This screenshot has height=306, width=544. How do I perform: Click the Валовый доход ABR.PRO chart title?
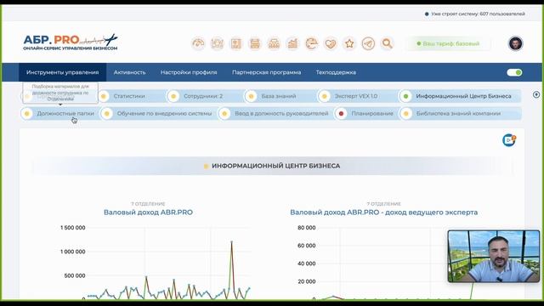pyautogui.click(x=148, y=212)
